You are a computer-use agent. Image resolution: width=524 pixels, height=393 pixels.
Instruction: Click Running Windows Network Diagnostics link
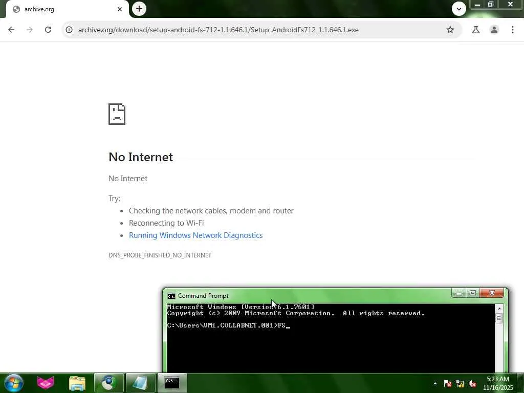coord(196,235)
